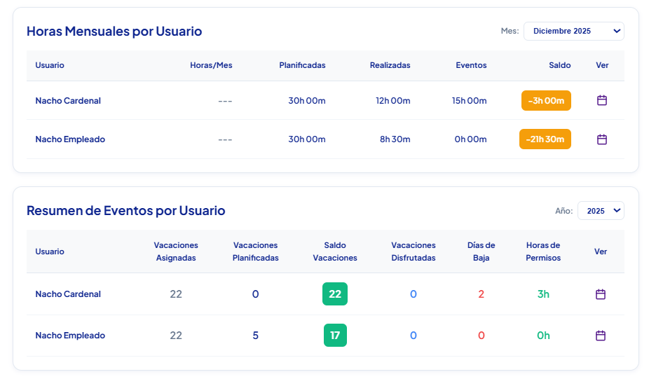Click the 15h 00m eventos value
649x379 pixels.
(x=469, y=101)
